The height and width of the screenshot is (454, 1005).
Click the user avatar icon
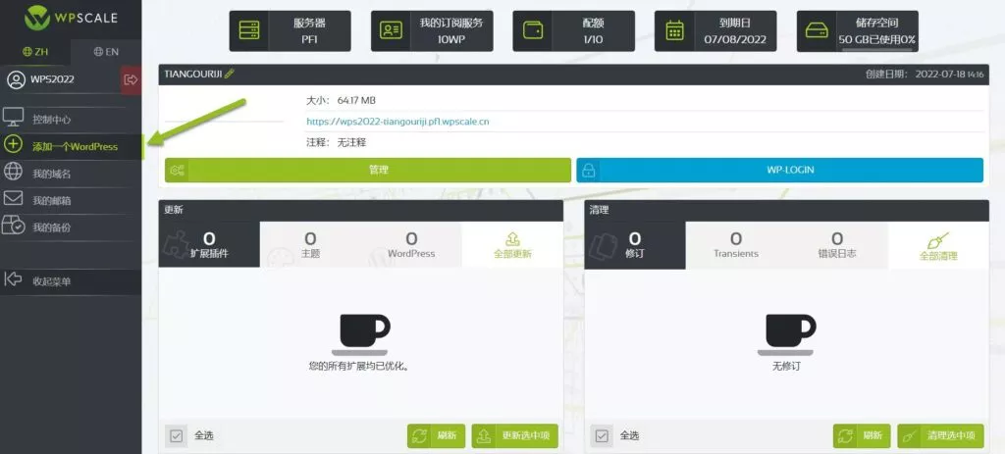pos(16,80)
